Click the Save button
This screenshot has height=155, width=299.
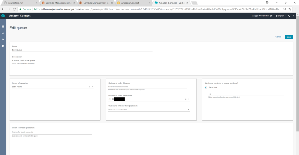coord(289,37)
